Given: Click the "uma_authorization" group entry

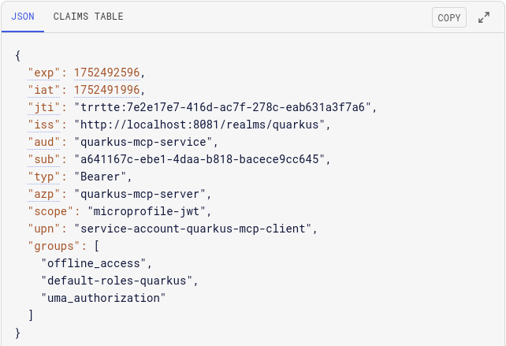Looking at the screenshot, I should coord(103,298).
